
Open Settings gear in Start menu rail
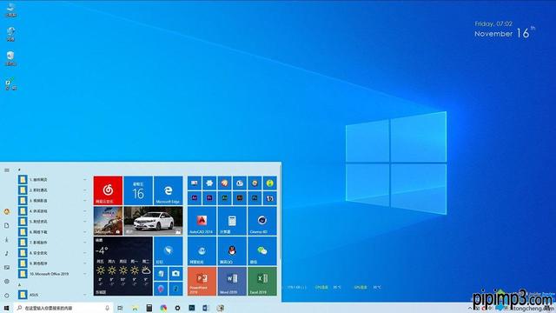(x=7, y=281)
